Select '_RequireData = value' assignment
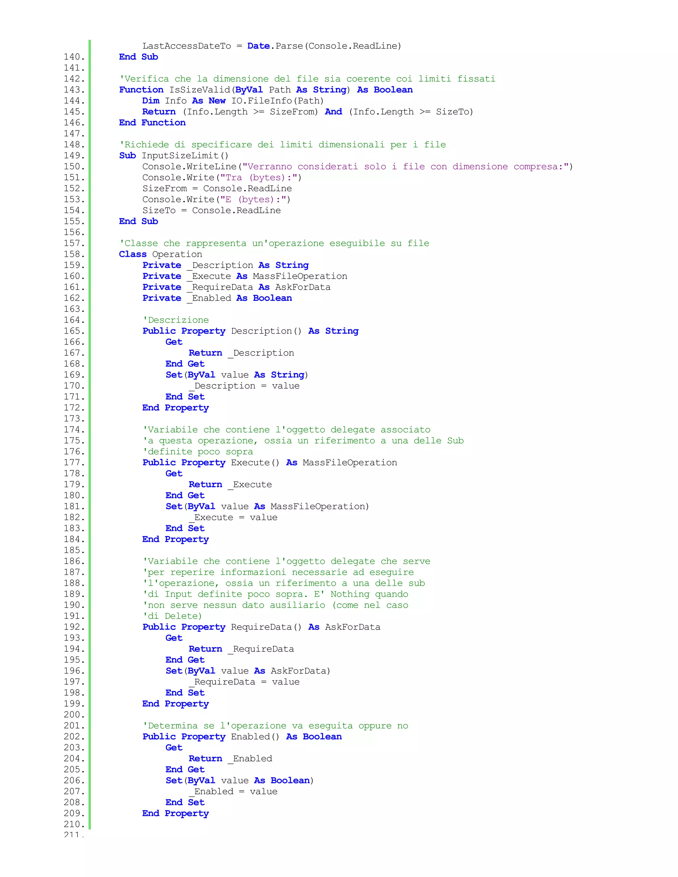Screen dimensions: 678x877 click(x=244, y=682)
